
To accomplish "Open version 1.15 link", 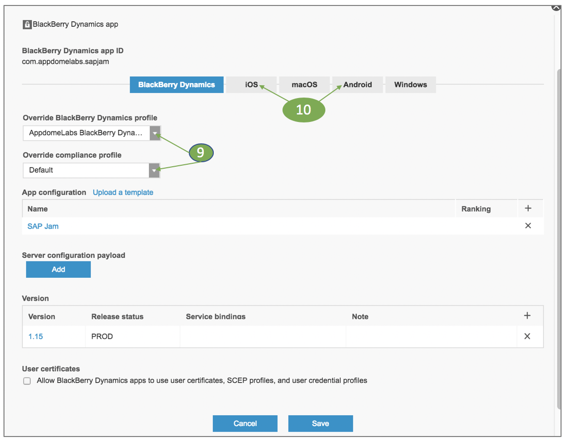I will [35, 336].
